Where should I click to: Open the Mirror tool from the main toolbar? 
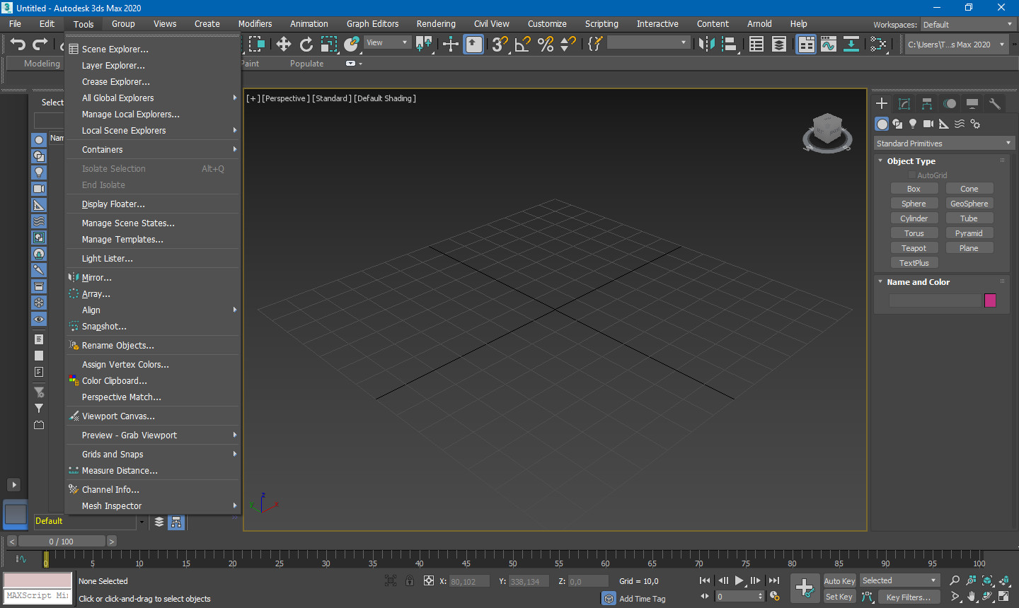tap(706, 45)
